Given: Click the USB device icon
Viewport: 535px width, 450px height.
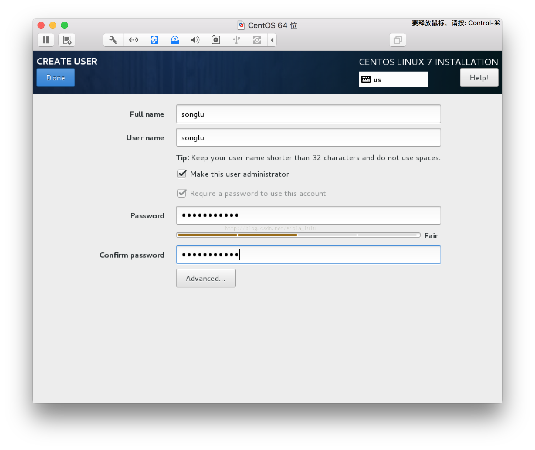Looking at the screenshot, I should 236,40.
